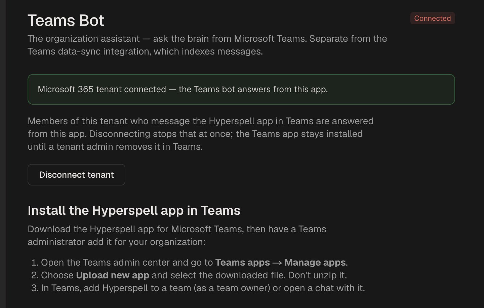
Task: Select the step 3 line about adding Hyperspell to a team
Action: (x=203, y=288)
